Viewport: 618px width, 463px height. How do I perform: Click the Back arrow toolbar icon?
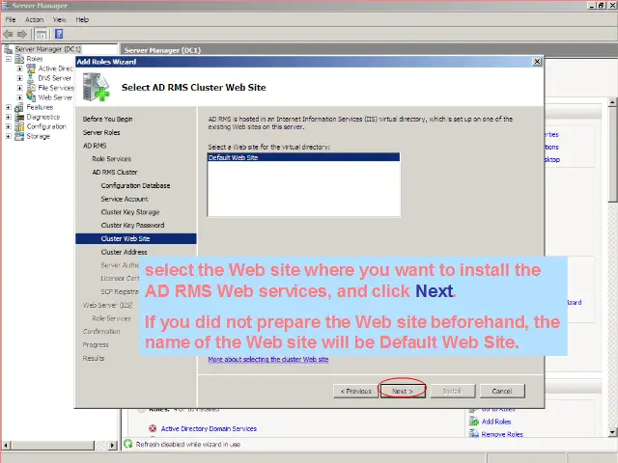tap(8, 35)
